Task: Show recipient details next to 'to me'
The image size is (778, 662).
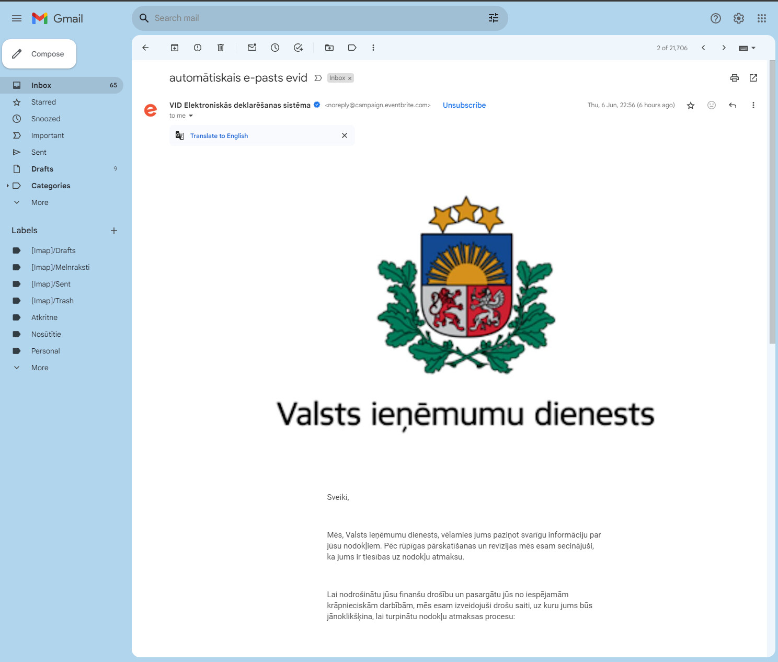Action: (x=191, y=116)
